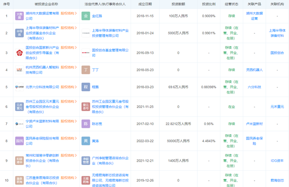Open legal representative 黄涛

[x=95, y=141]
